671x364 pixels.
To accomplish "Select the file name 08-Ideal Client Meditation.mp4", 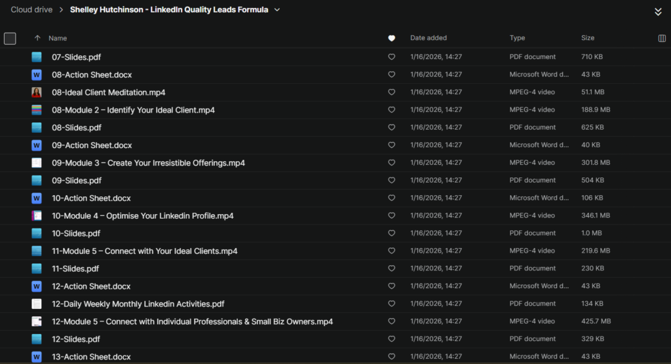I will click(109, 92).
